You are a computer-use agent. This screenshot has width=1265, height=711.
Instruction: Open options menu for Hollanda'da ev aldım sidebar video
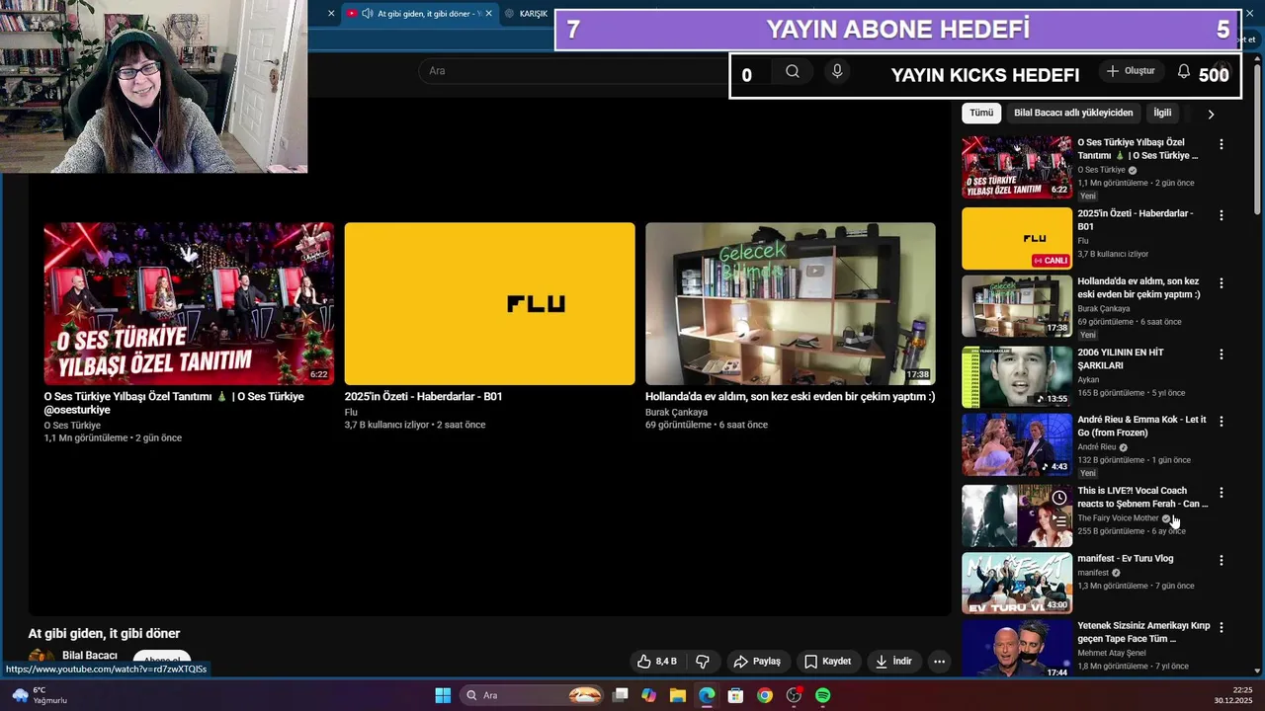coord(1222,283)
